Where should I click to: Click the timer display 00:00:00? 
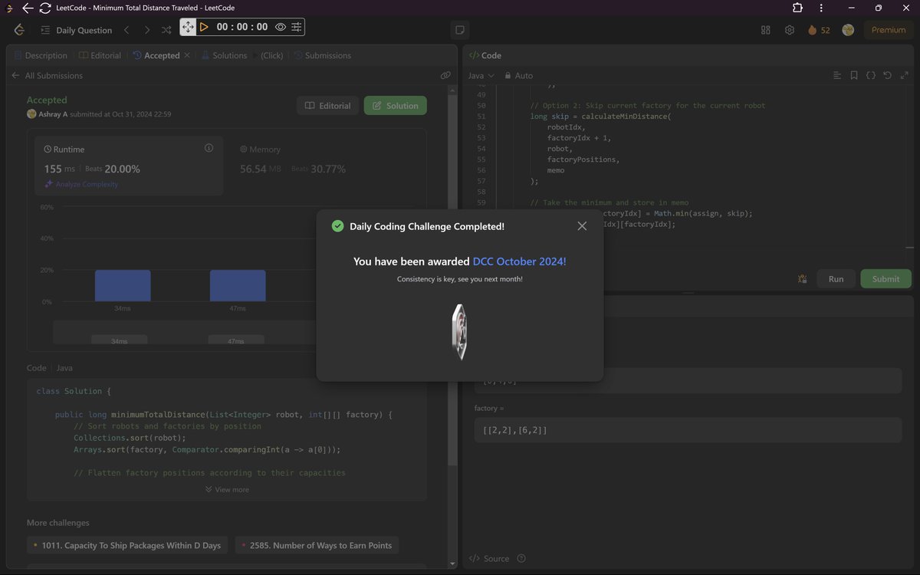point(242,27)
